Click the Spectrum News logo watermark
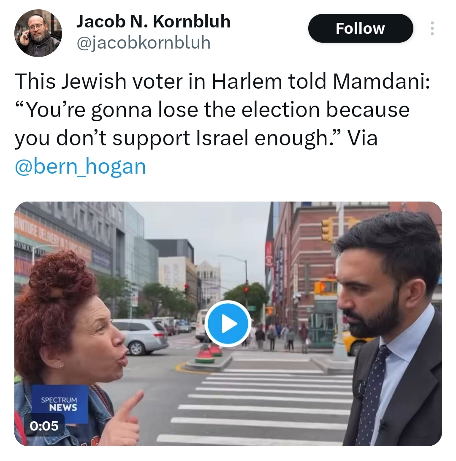The image size is (456, 461). tap(60, 404)
